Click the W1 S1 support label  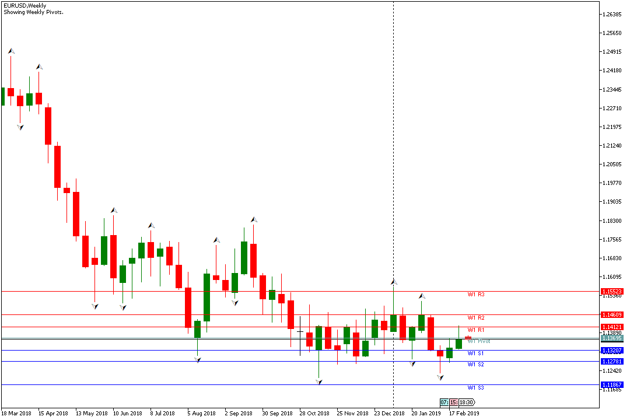475,353
